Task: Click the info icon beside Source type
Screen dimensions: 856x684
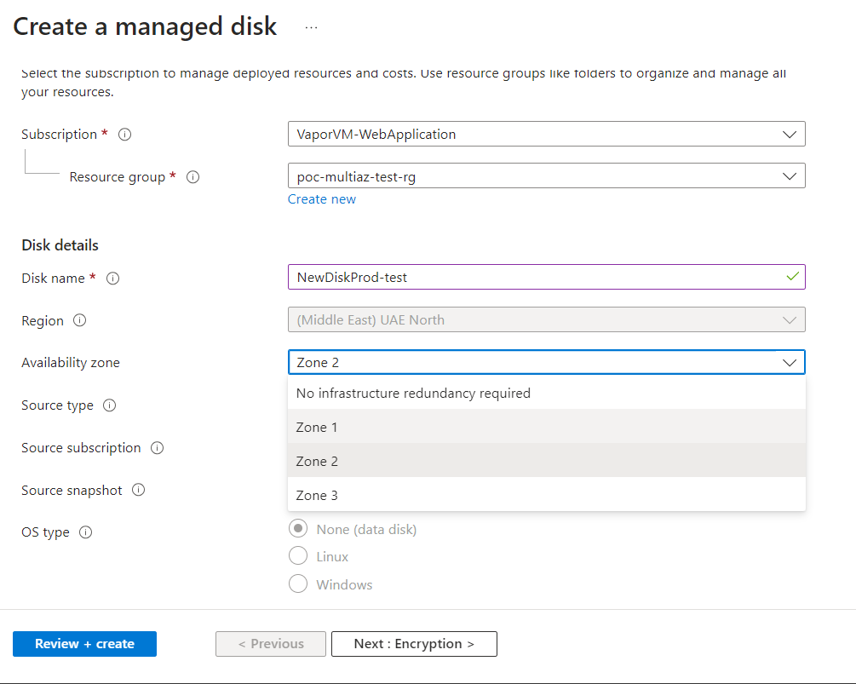Action: pyautogui.click(x=109, y=405)
